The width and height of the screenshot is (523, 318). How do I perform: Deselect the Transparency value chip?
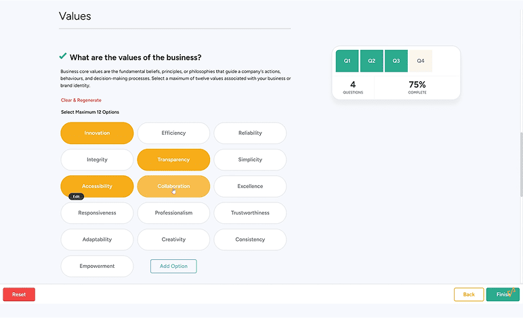(173, 160)
